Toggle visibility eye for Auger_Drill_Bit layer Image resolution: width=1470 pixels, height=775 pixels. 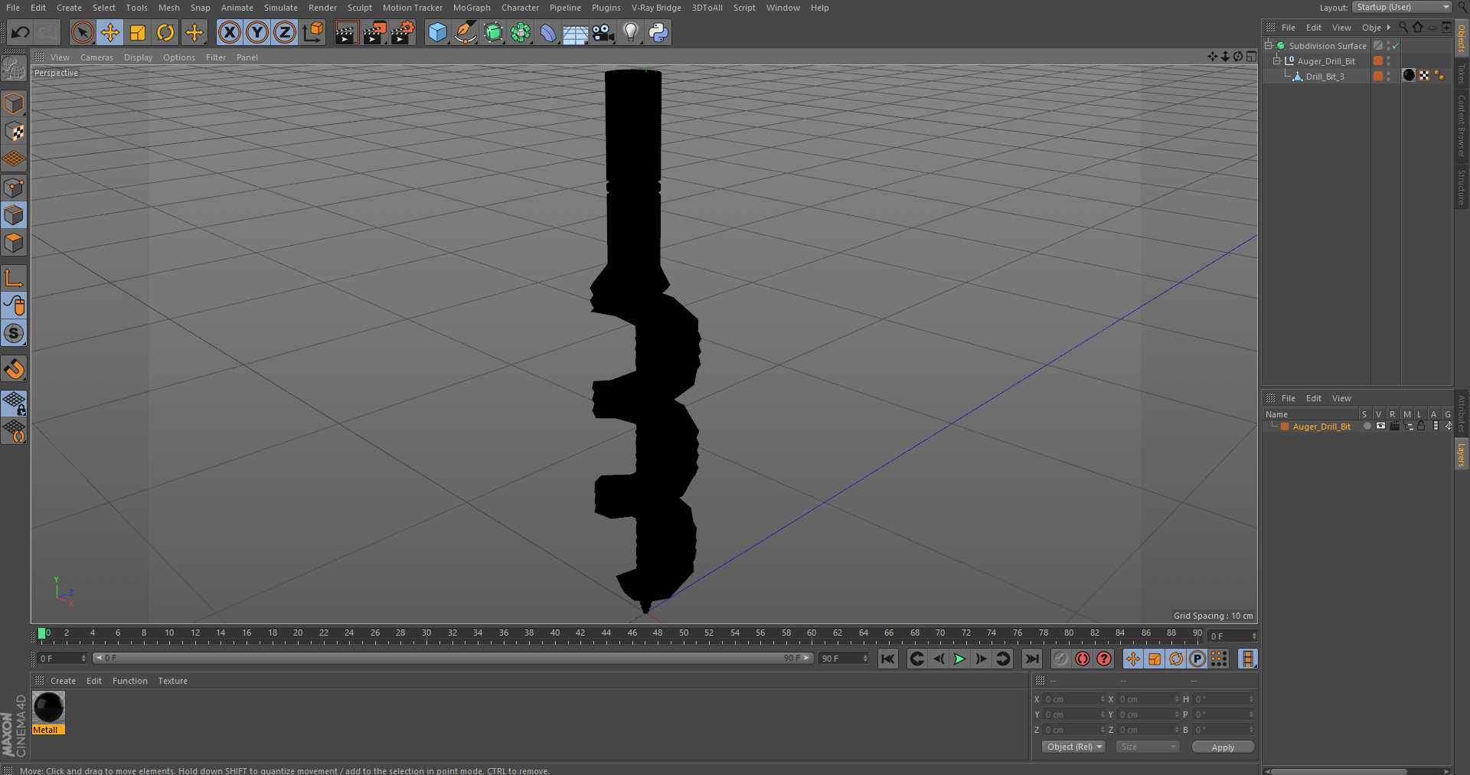click(x=1380, y=426)
